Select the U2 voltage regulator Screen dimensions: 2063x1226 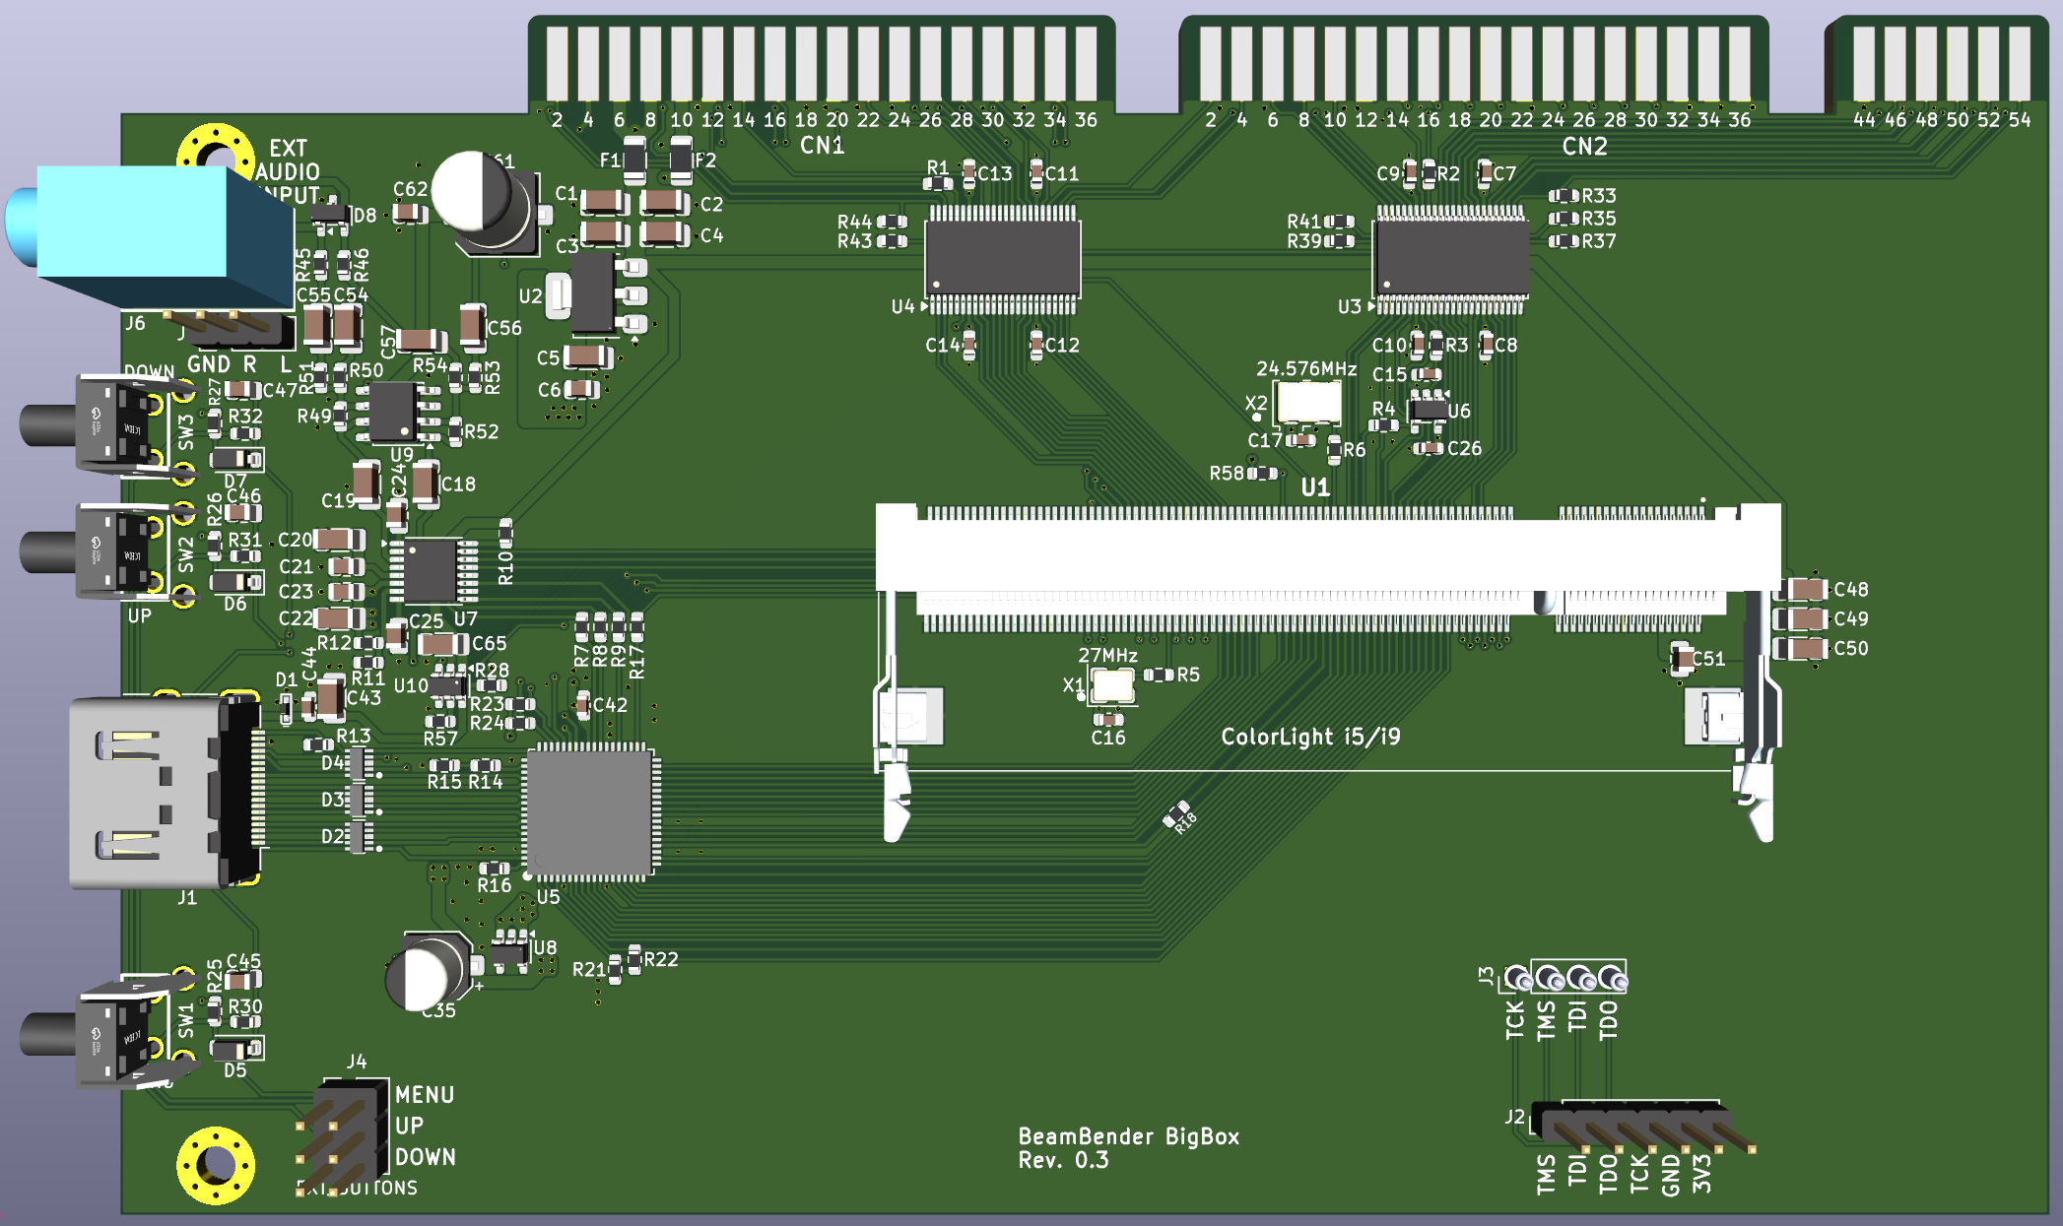[596, 293]
